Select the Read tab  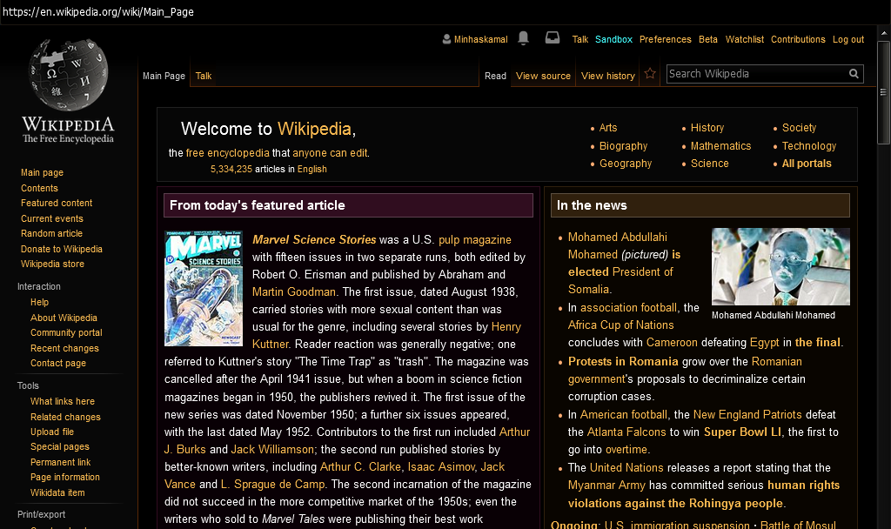(x=495, y=77)
